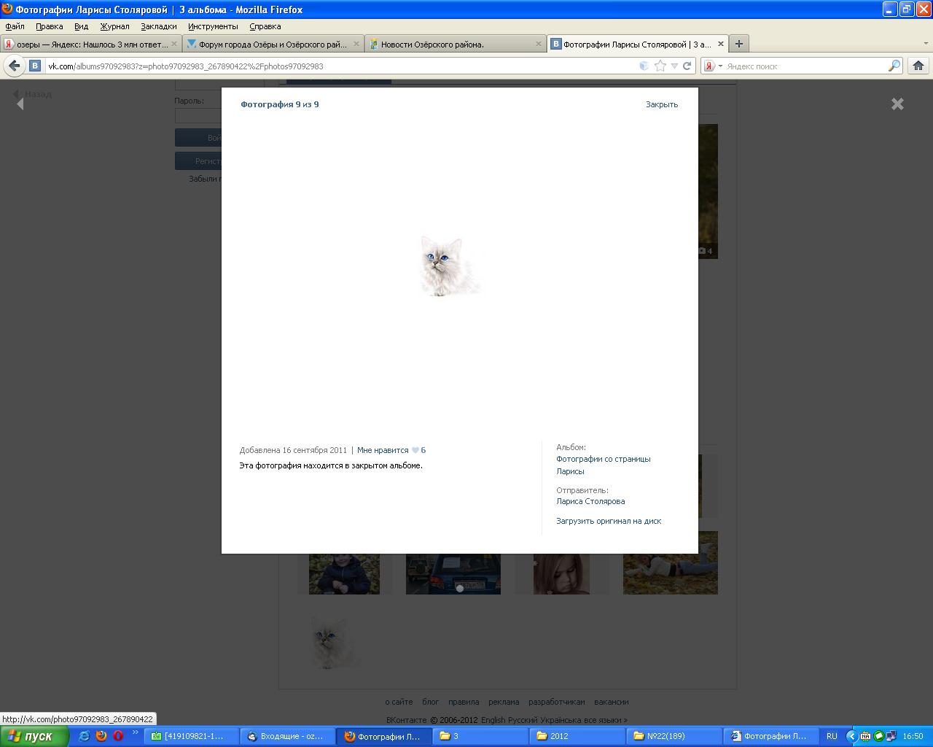Open the folder 3 taskbar window
The image size is (933, 747).
(481, 736)
